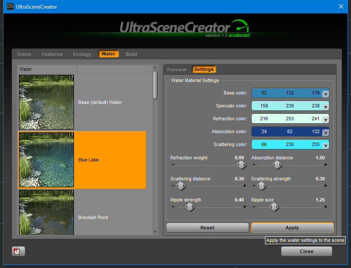Click the Close button
This screenshot has width=351, height=268.
pyautogui.click(x=306, y=251)
